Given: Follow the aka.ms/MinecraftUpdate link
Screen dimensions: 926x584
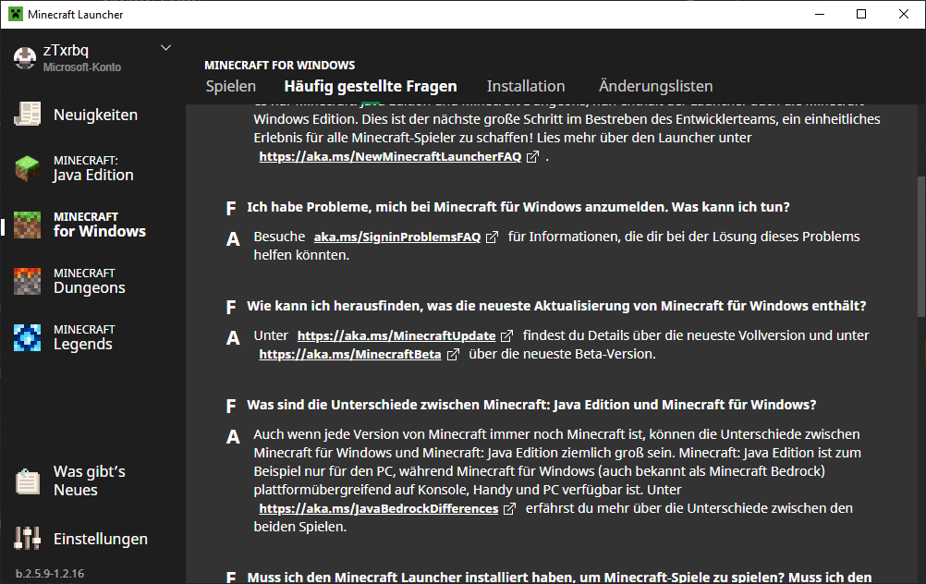Looking at the screenshot, I should (396, 336).
